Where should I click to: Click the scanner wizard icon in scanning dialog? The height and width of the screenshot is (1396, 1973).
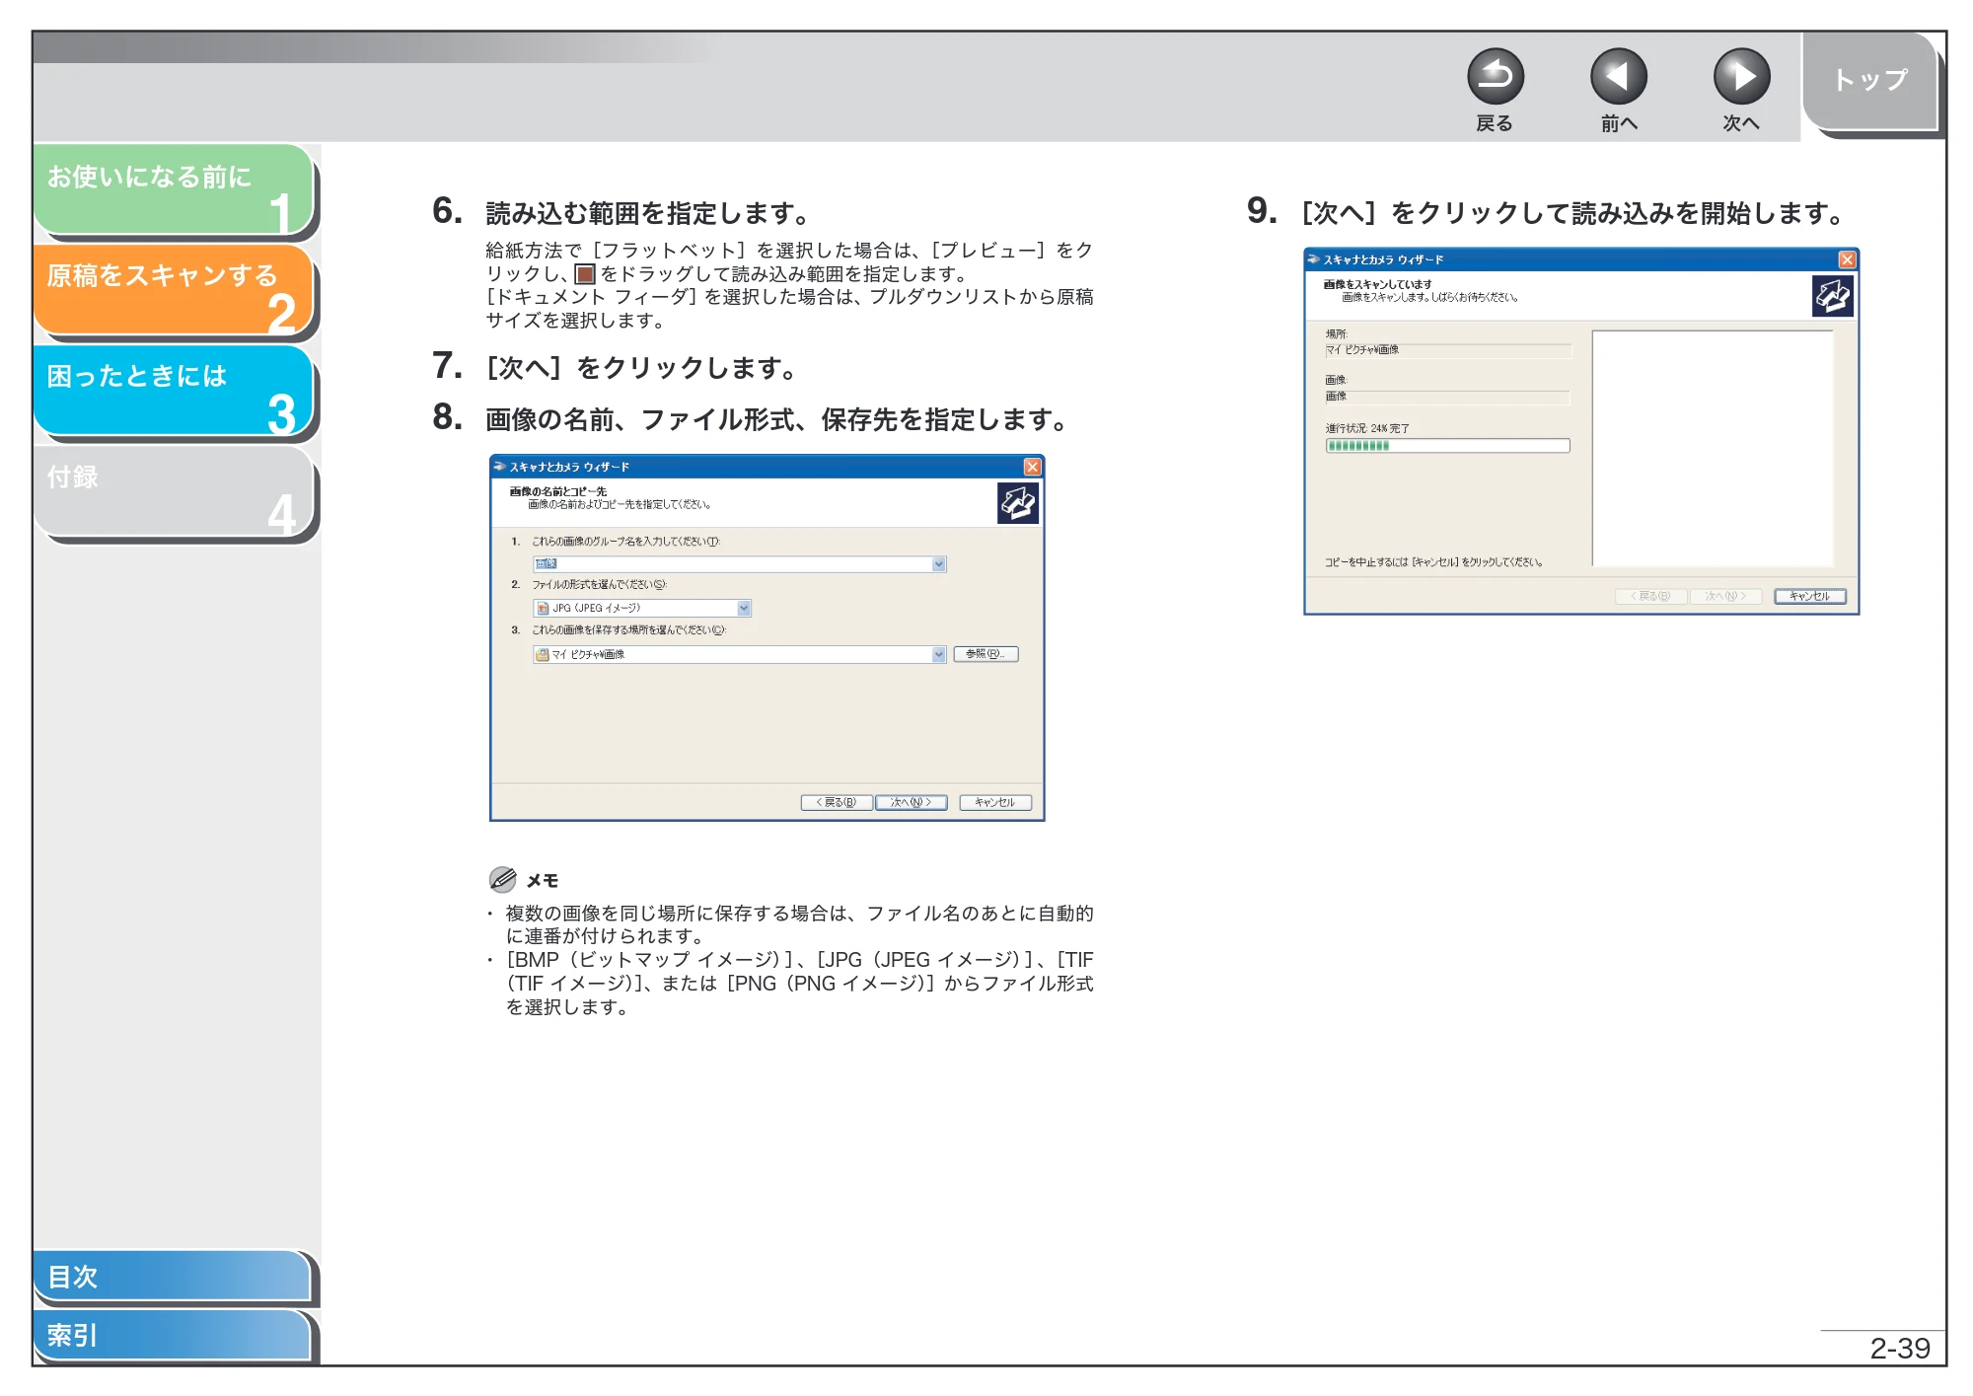click(1832, 296)
